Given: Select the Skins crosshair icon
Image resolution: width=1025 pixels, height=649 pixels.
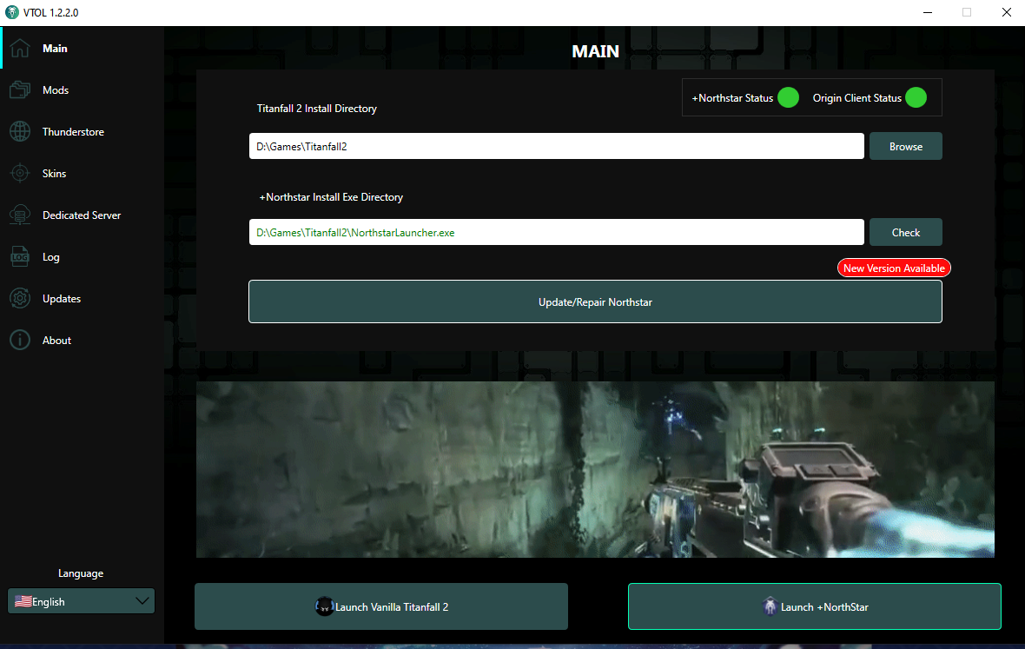Looking at the screenshot, I should point(20,173).
